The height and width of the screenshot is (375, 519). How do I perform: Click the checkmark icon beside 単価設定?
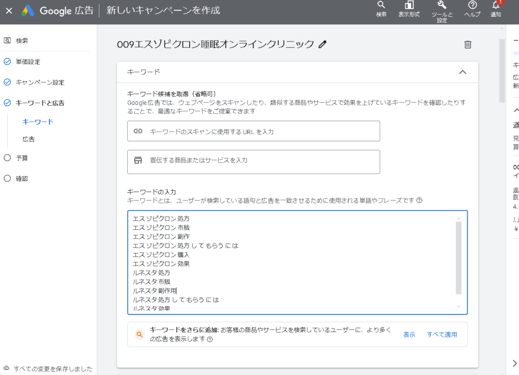(x=7, y=61)
